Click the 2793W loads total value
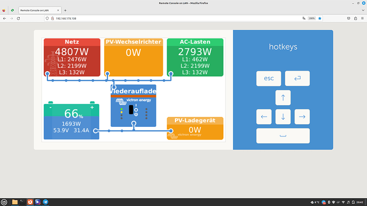The image size is (367, 206). click(195, 51)
